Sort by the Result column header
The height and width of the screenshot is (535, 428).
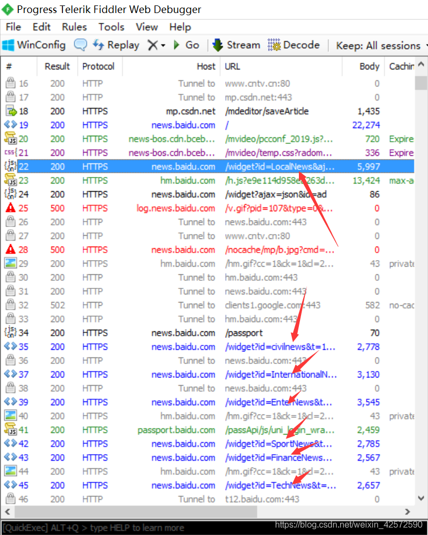[x=58, y=66]
